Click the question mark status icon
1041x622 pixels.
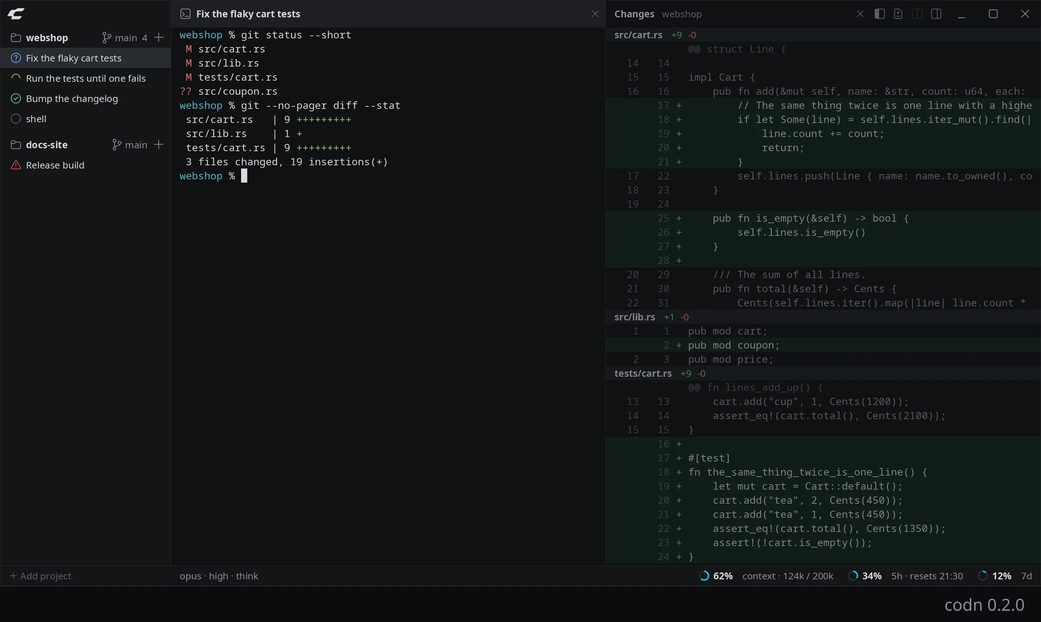(16, 58)
